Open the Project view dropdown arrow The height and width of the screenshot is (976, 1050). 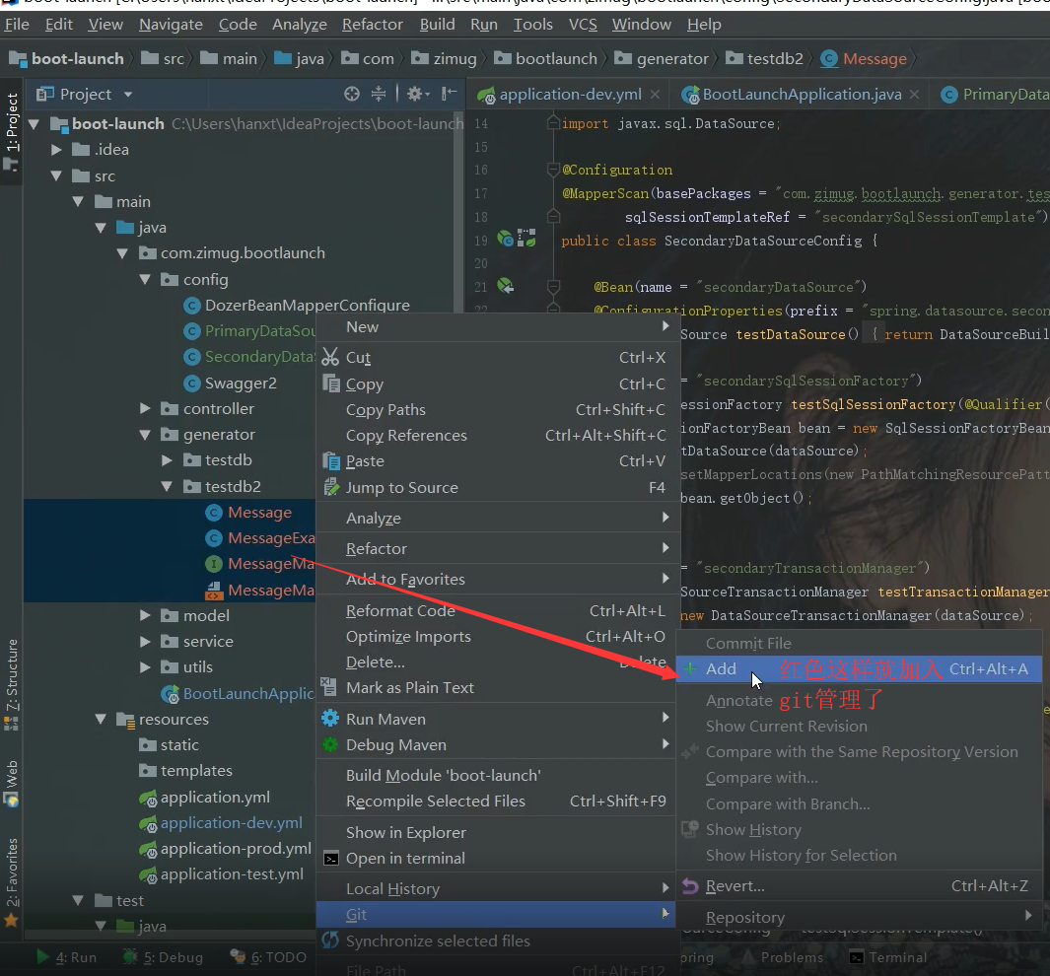pyautogui.click(x=128, y=95)
